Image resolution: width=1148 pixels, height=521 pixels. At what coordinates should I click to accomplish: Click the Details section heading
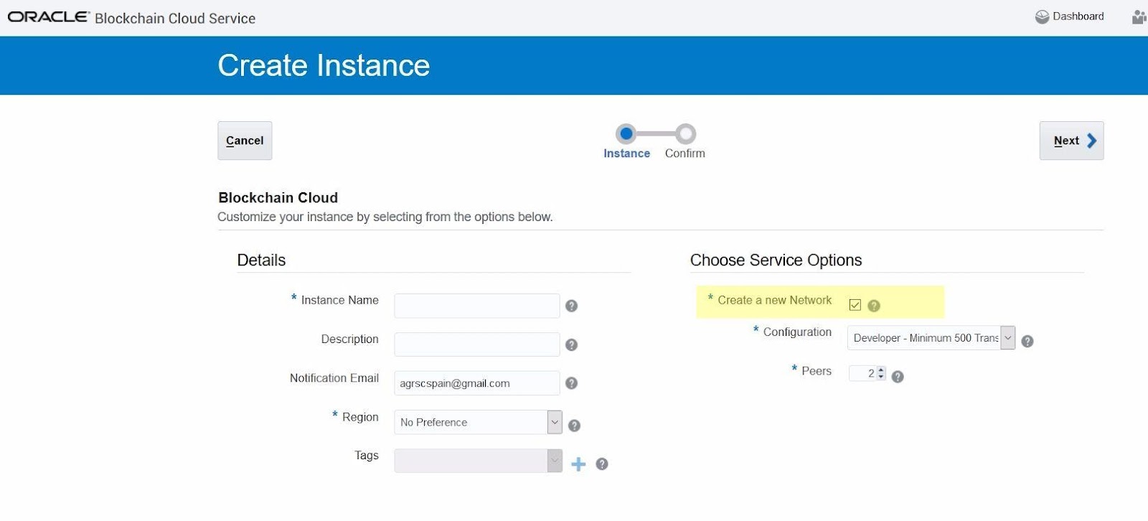[x=261, y=260]
